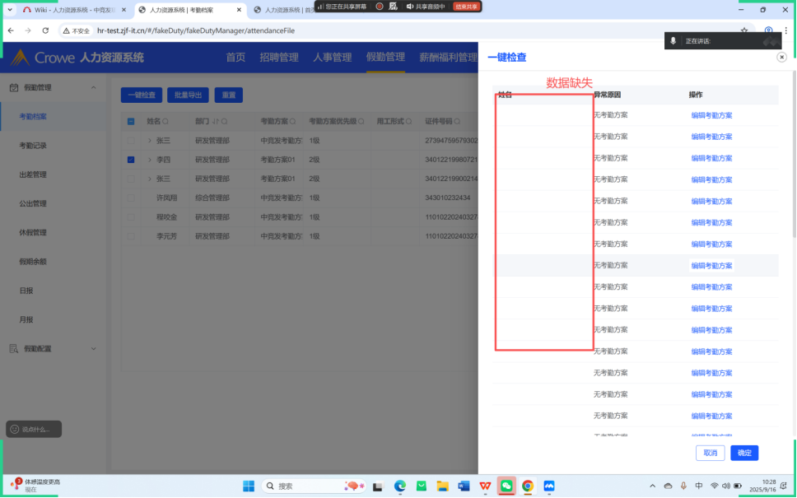This screenshot has width=797, height=498.
Task: Select 公出管理 in sidebar
Action: pyautogui.click(x=33, y=203)
